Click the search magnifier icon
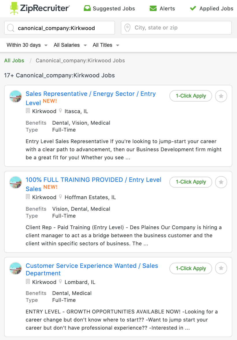The image size is (237, 340). pyautogui.click(x=11, y=28)
